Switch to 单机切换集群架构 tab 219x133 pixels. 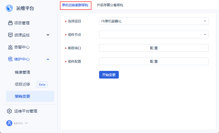(75, 5)
